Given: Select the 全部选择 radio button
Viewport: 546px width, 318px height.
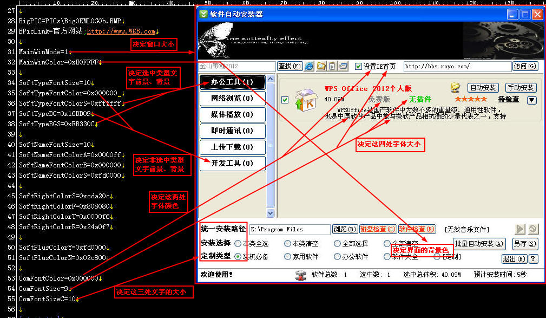Looking at the screenshot, I should [337, 243].
